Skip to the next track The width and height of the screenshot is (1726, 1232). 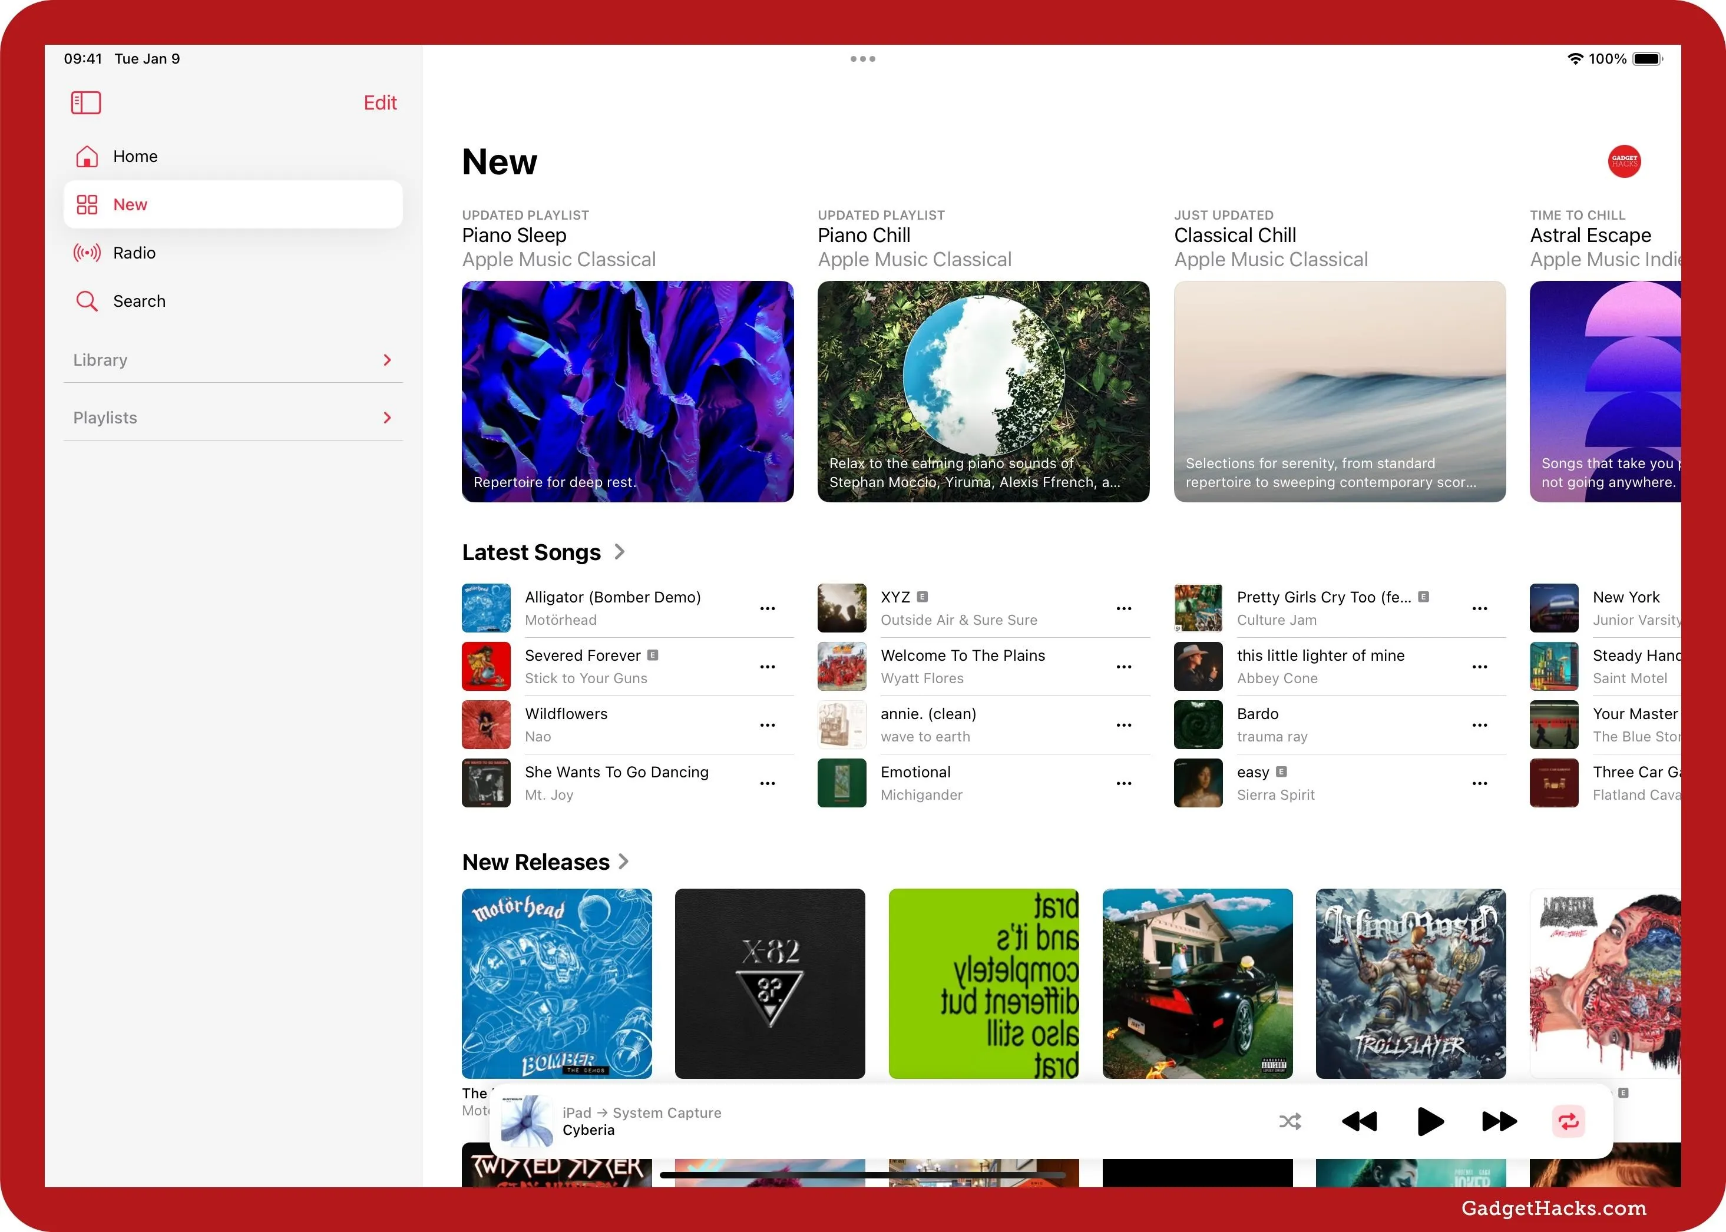(x=1499, y=1121)
